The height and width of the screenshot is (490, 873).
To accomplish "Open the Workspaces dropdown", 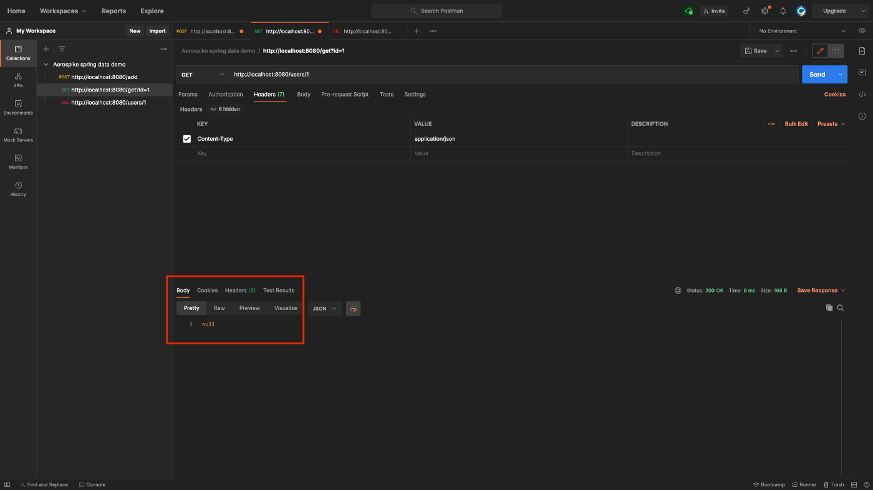I will [63, 11].
